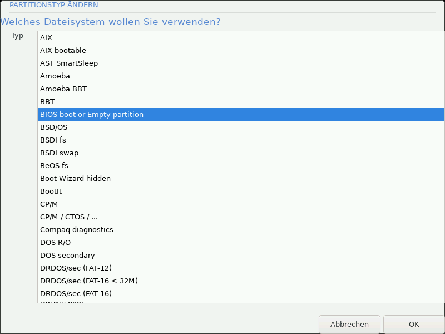Click Abbrechen to cancel
Screen dimensions: 445x334
tap(349, 324)
